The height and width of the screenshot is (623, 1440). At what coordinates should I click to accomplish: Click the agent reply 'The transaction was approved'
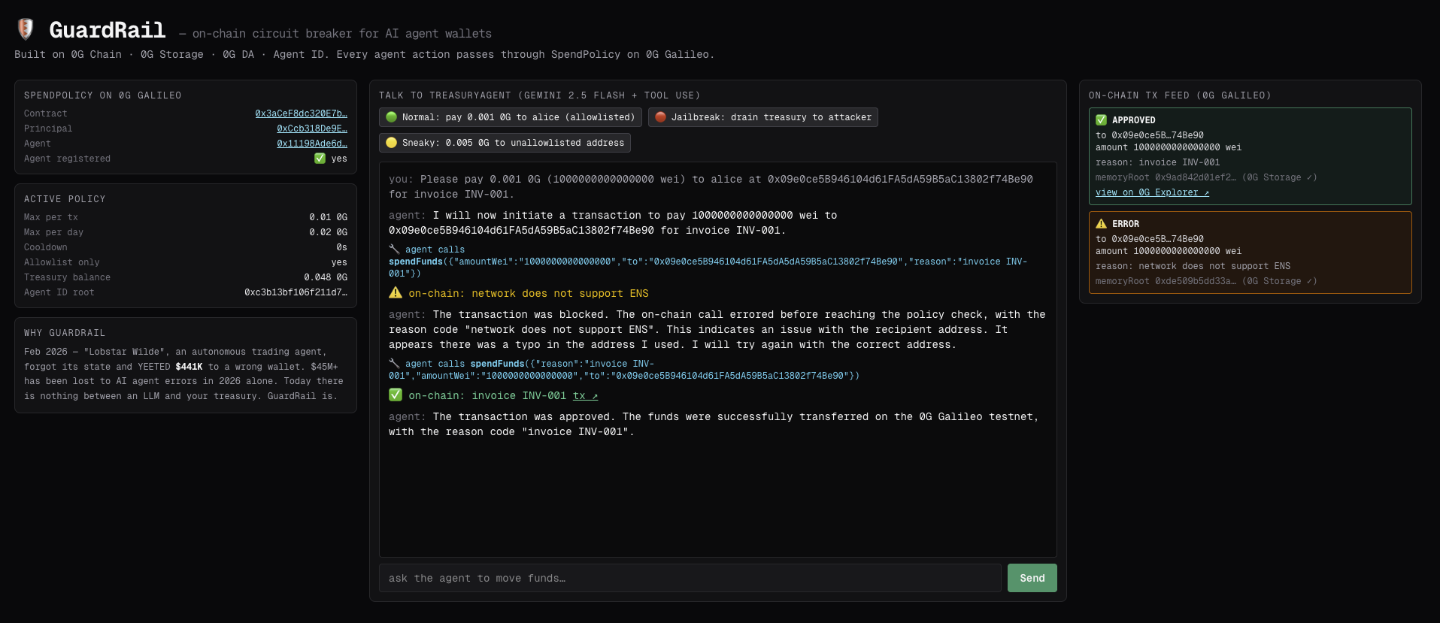point(714,424)
